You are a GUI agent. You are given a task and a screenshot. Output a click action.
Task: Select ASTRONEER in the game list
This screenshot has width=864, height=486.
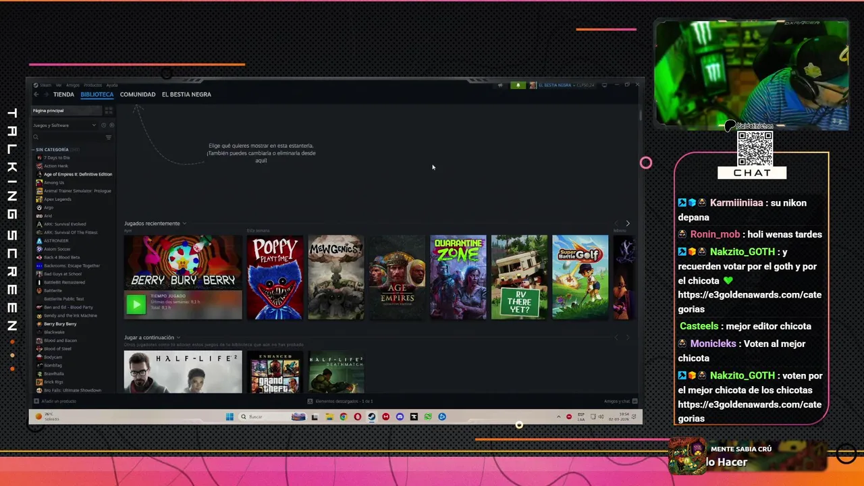56,241
